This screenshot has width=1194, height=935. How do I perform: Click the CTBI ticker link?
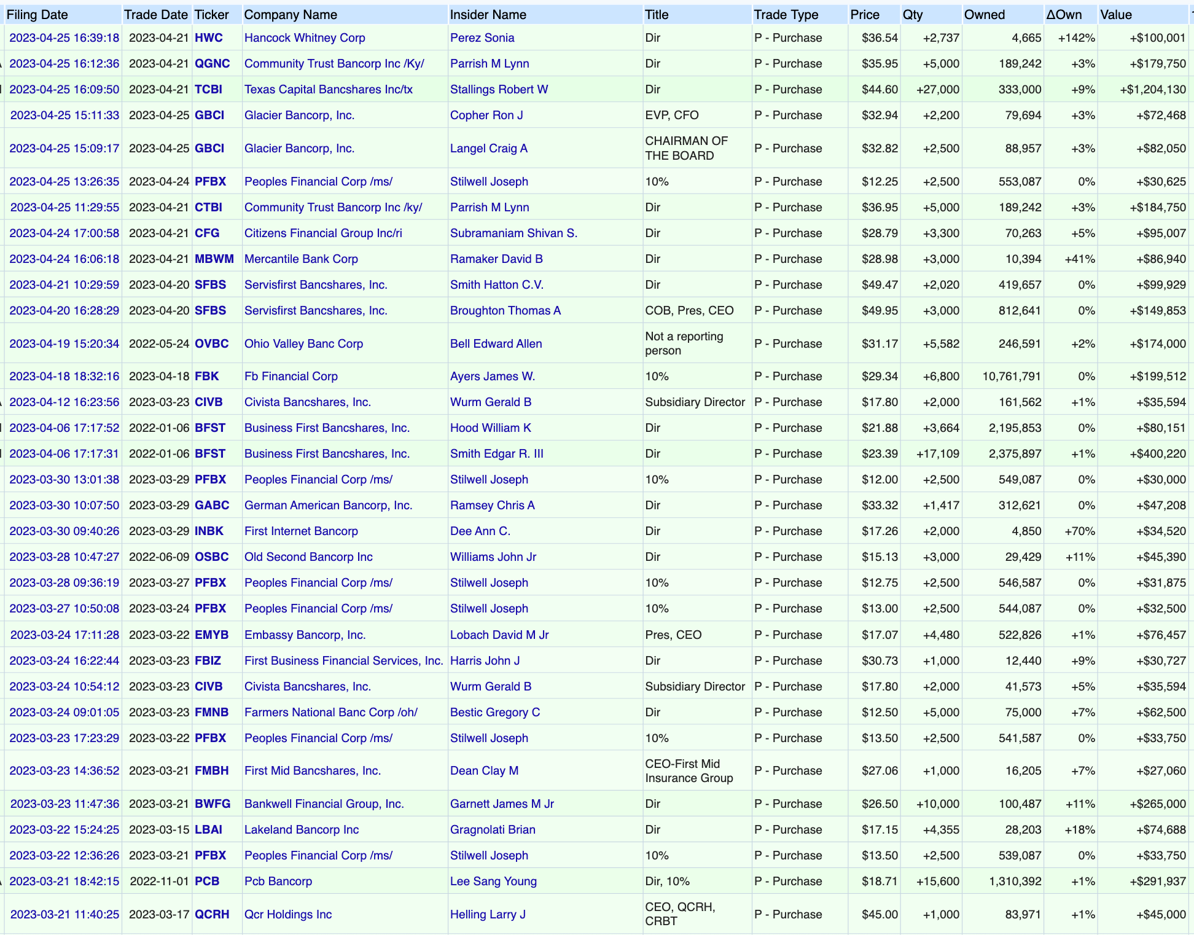(209, 208)
